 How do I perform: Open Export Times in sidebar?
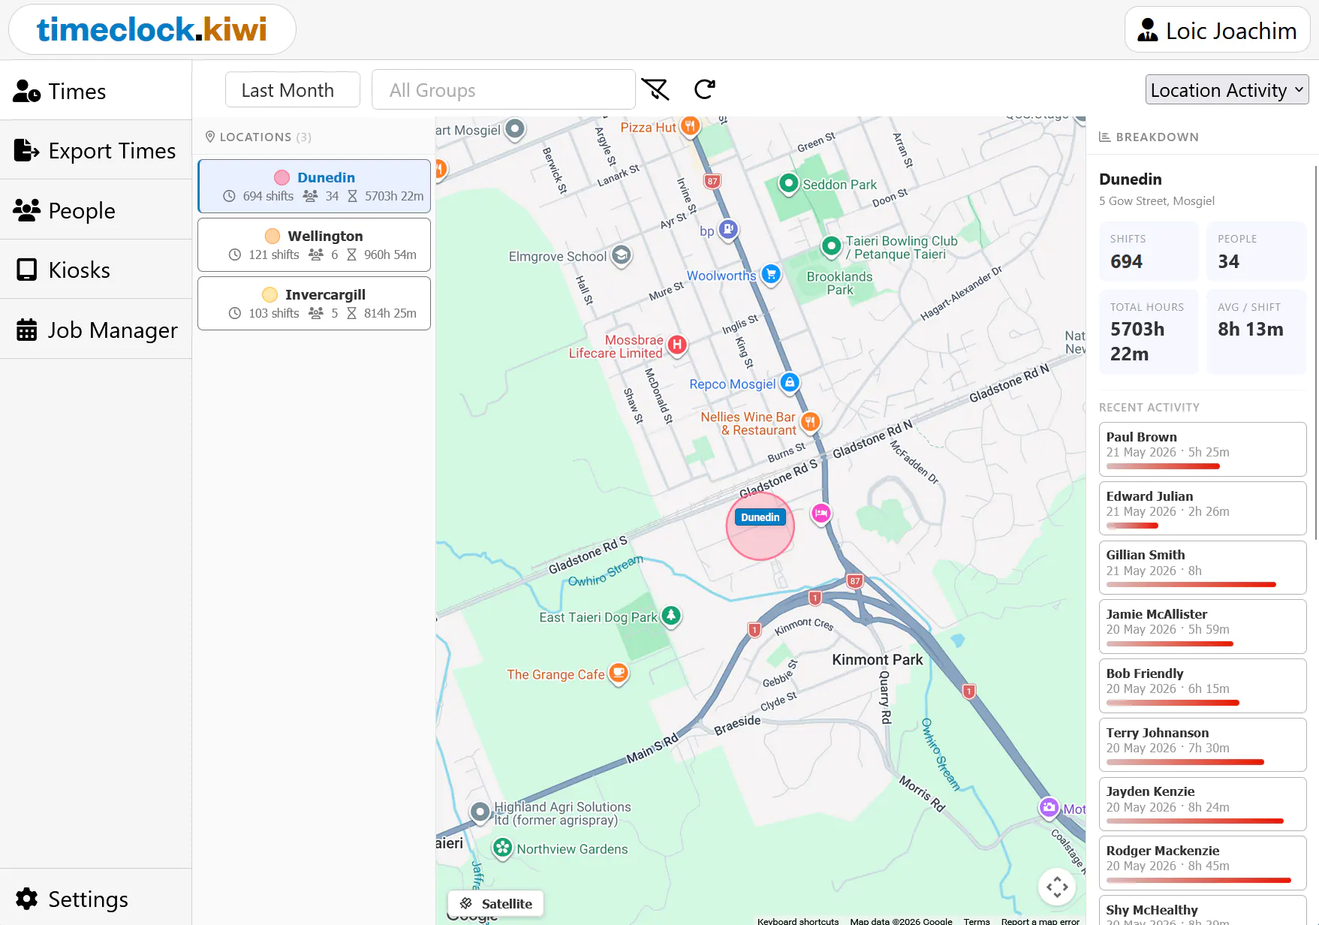[95, 150]
